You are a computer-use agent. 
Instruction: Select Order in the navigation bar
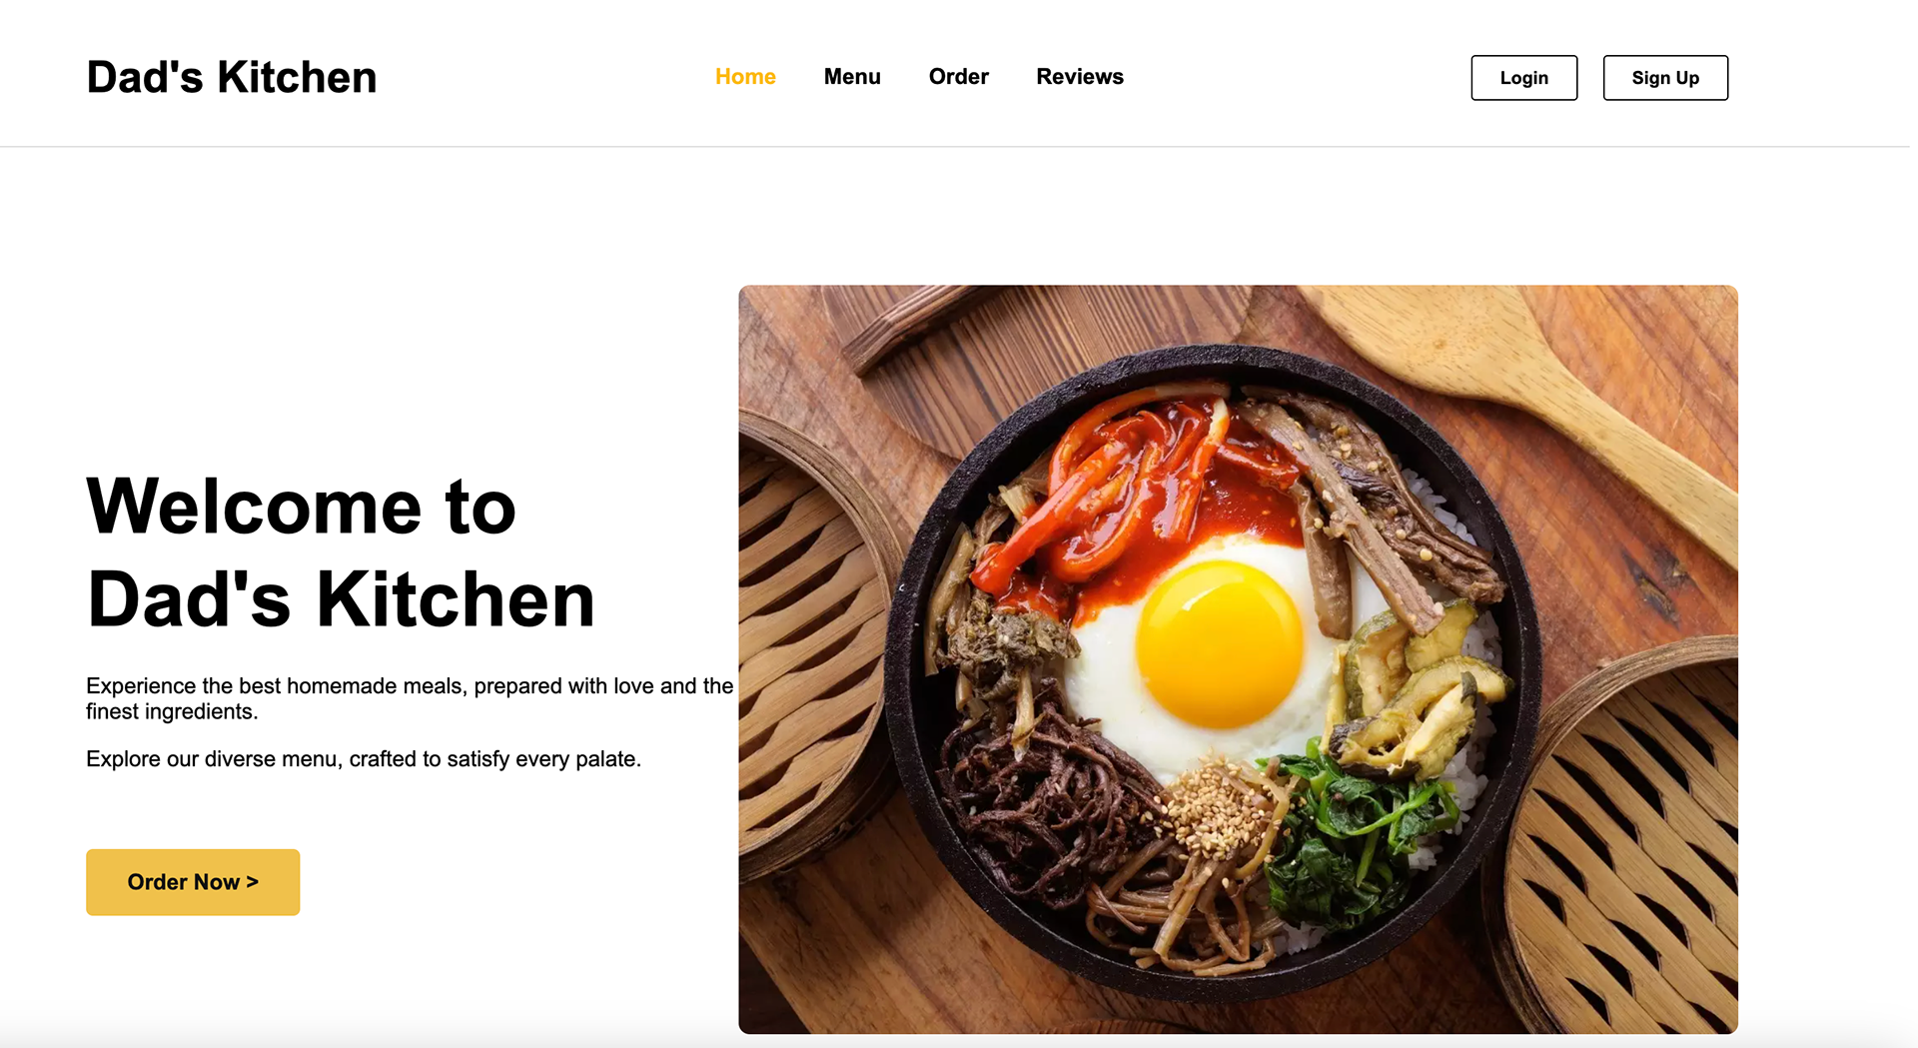pyautogui.click(x=959, y=77)
